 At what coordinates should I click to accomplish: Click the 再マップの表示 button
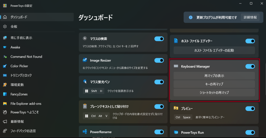214,76
